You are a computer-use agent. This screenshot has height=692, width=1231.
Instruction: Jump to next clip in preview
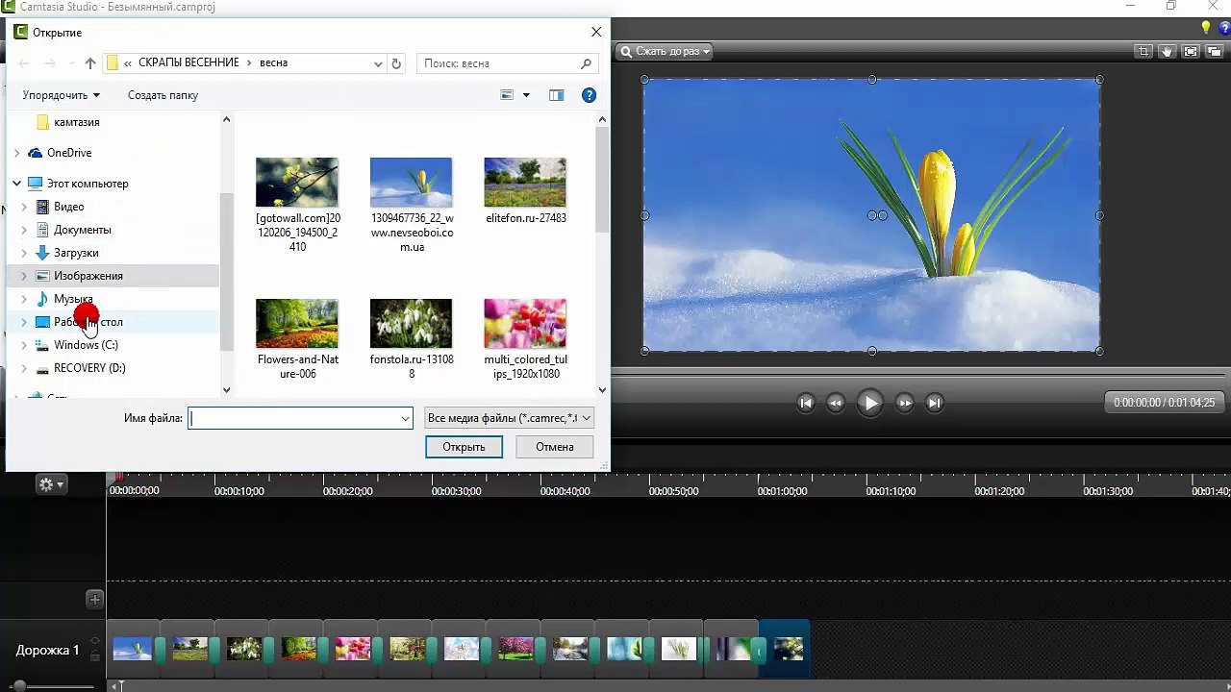pyautogui.click(x=934, y=404)
